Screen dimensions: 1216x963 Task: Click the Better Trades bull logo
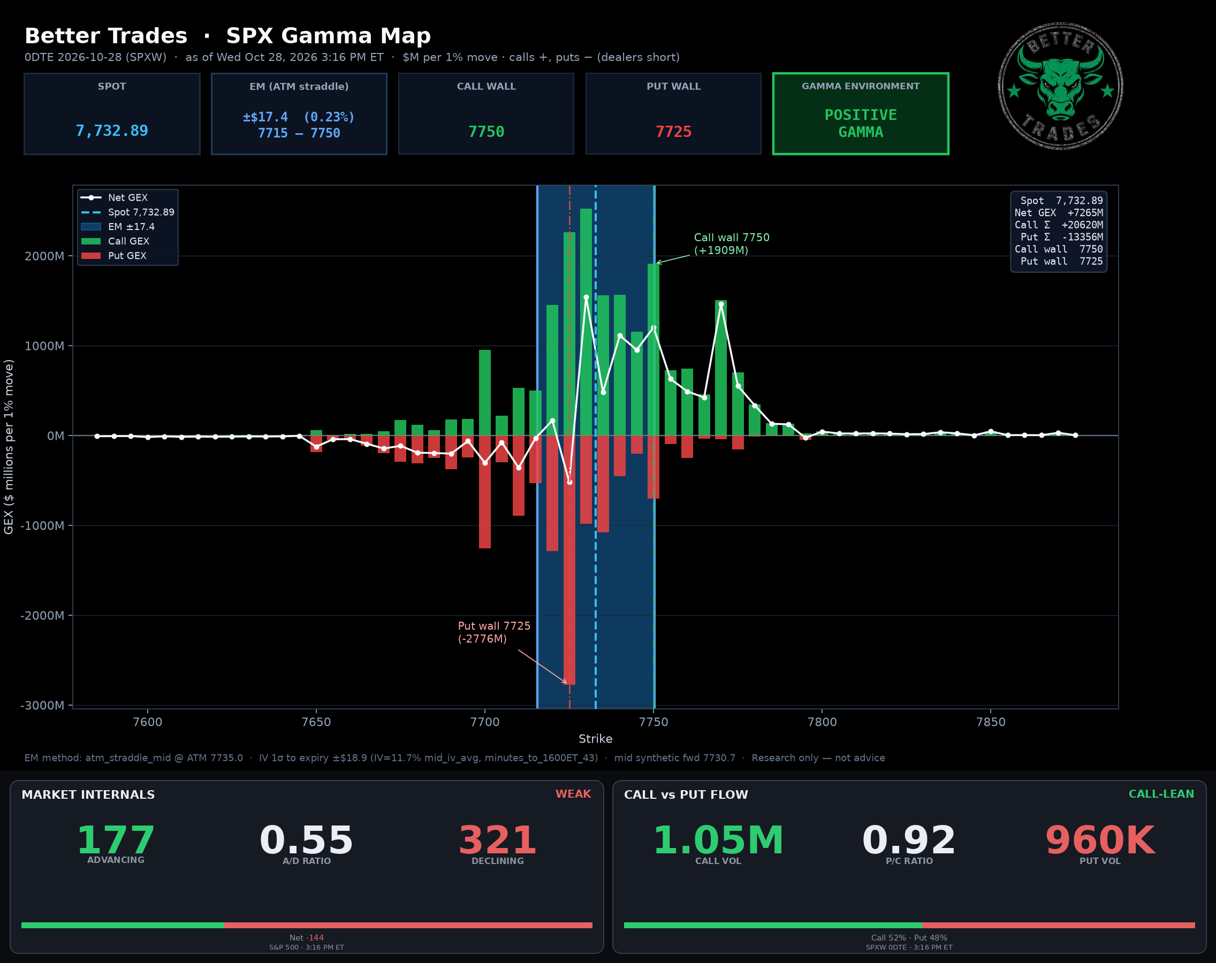pos(1060,86)
